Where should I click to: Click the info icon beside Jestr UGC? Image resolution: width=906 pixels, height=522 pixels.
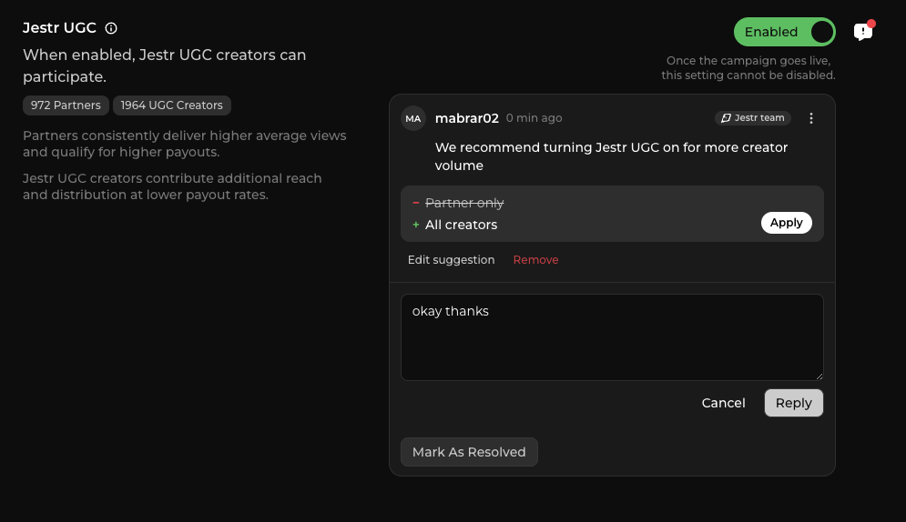tap(111, 28)
